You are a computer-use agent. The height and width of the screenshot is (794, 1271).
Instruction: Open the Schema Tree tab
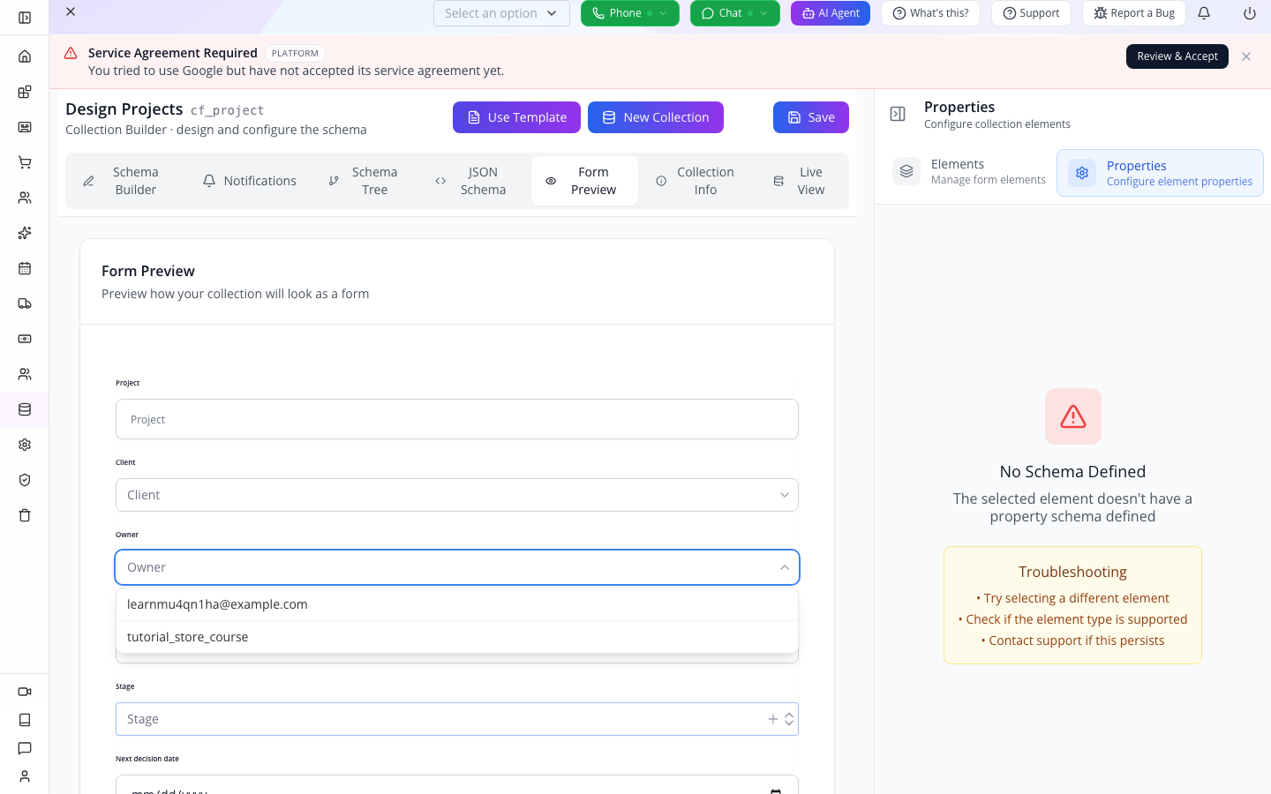(363, 181)
